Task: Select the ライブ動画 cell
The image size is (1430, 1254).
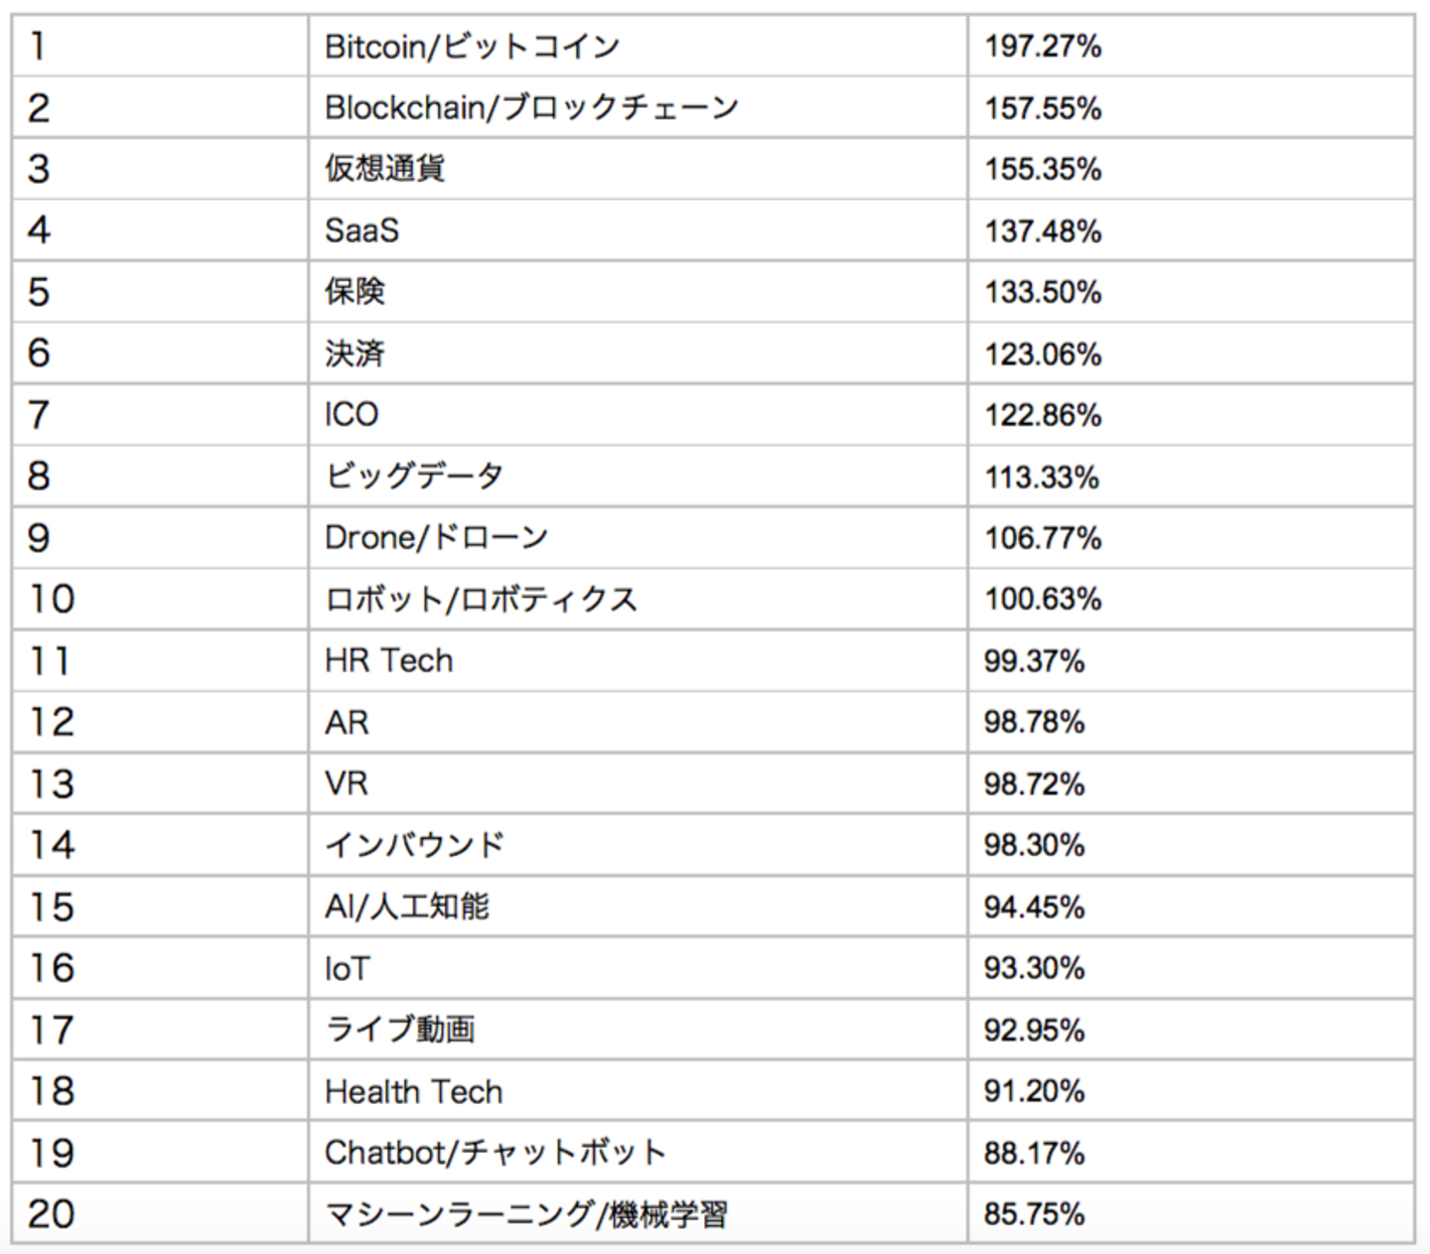Action: coord(400,1030)
